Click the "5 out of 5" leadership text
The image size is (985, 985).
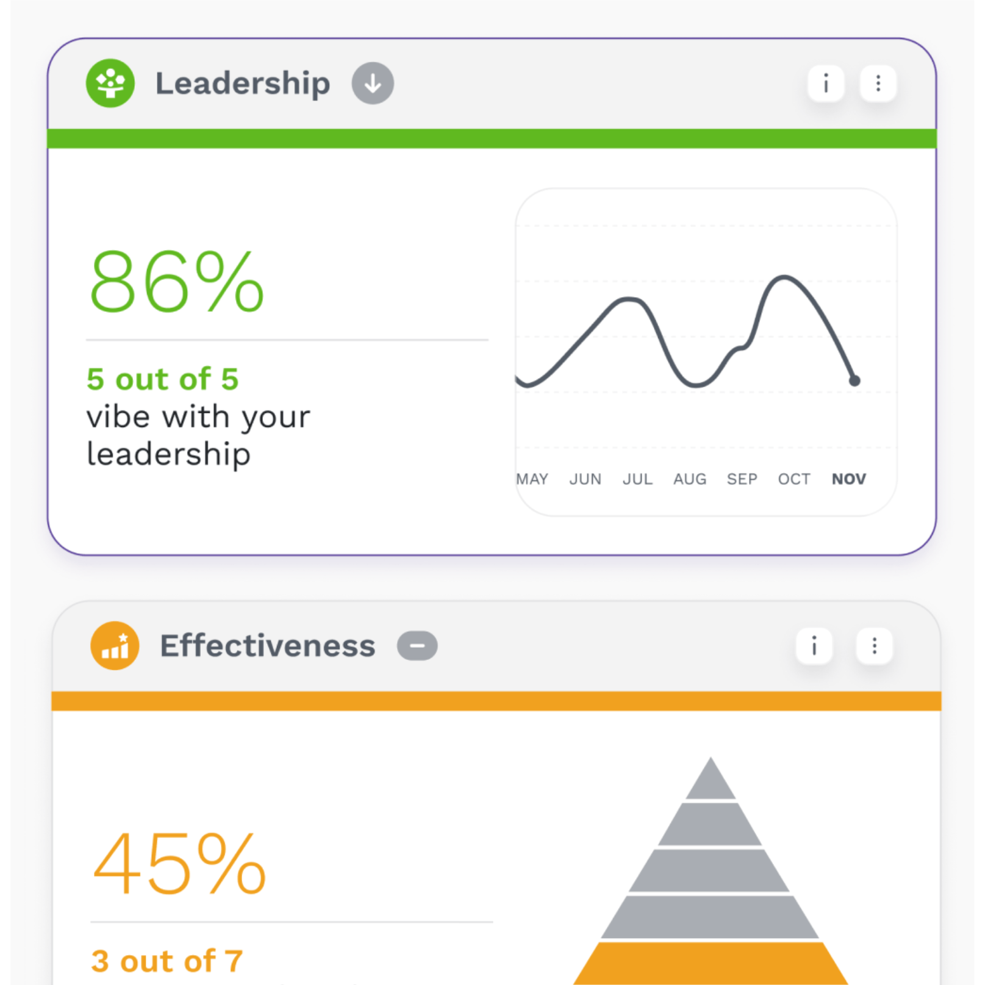point(162,379)
